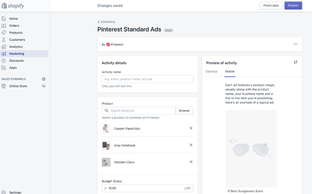Click the Publish button
The image size is (312, 194).
pos(293,6)
